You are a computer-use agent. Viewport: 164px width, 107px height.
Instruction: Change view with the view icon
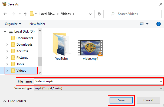[142, 24]
